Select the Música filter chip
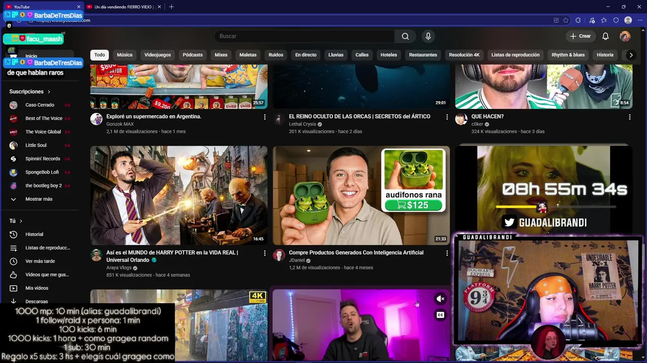647x363 pixels. click(125, 55)
